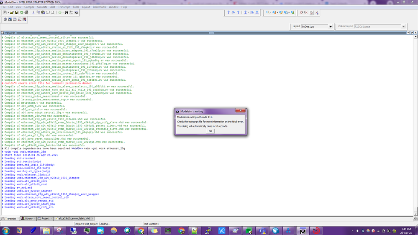The width and height of the screenshot is (418, 235).
Task: Open the Help menu
Action: click(x=124, y=7)
